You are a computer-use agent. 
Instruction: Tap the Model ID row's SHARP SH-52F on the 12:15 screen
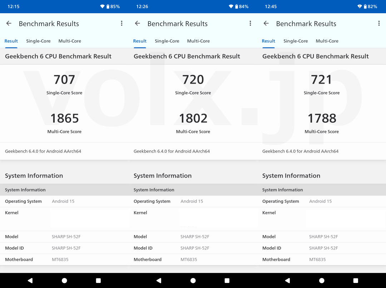pyautogui.click(x=66, y=248)
